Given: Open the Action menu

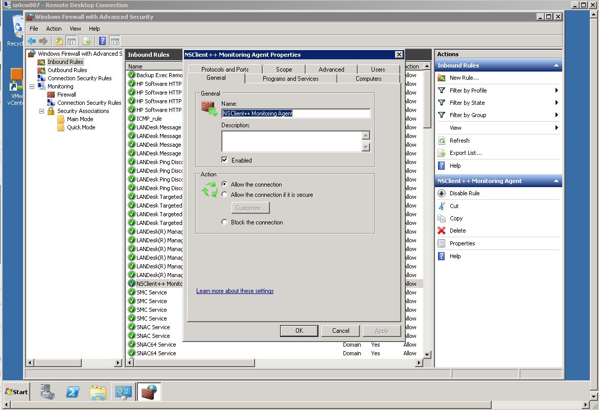Looking at the screenshot, I should 54,29.
